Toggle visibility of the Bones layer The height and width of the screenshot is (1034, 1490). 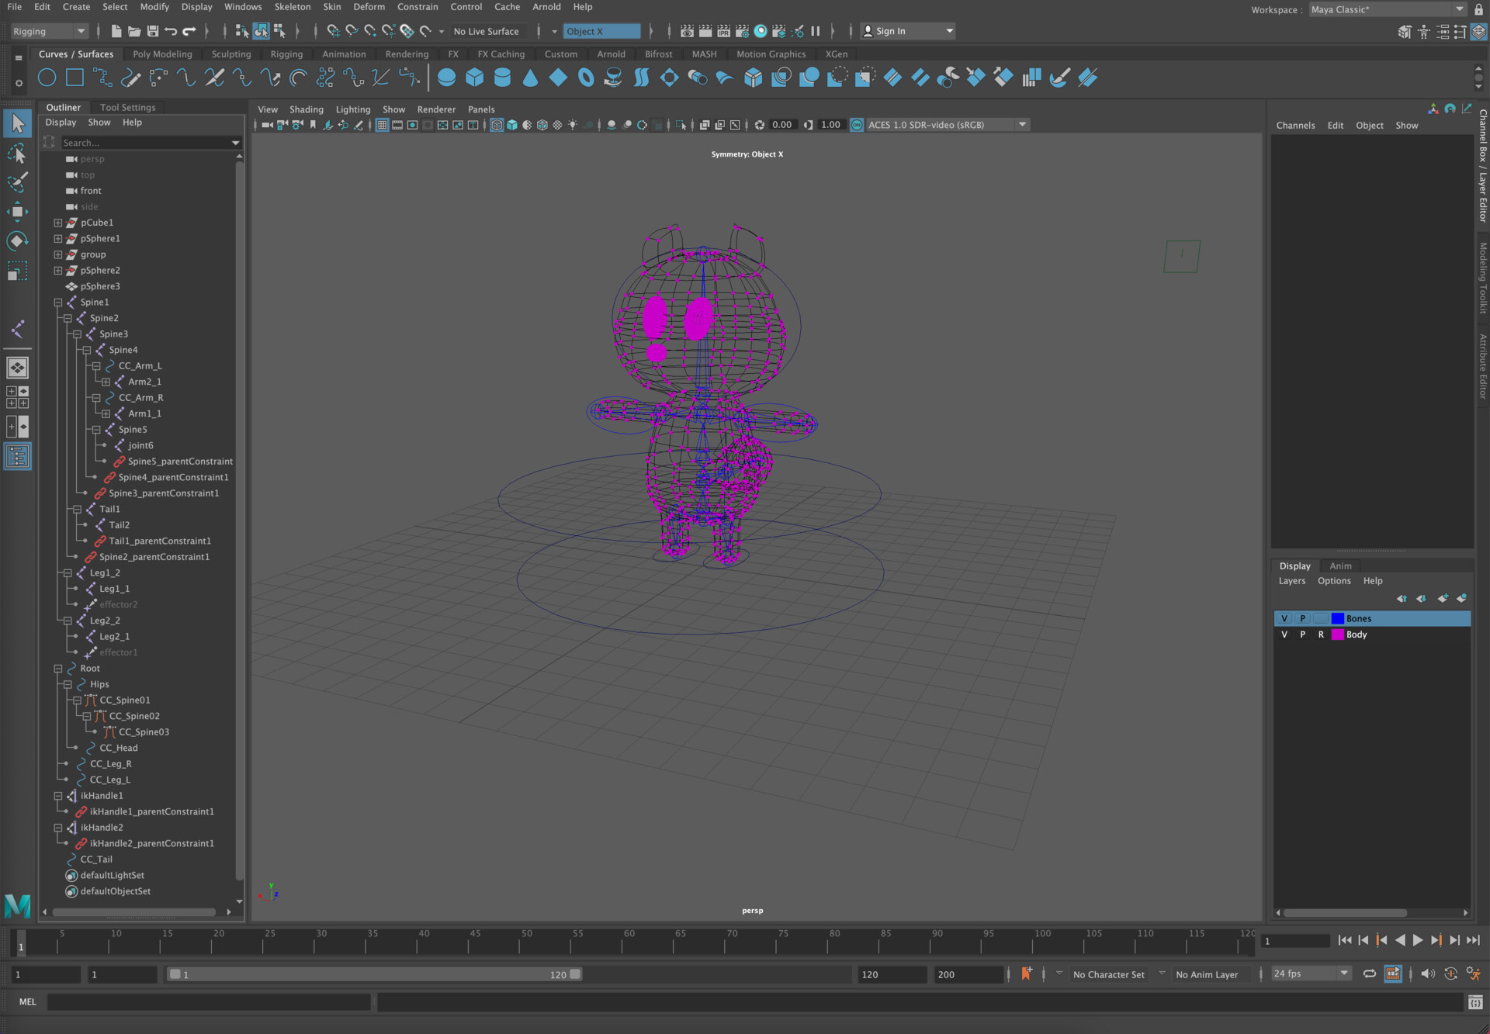pos(1284,618)
